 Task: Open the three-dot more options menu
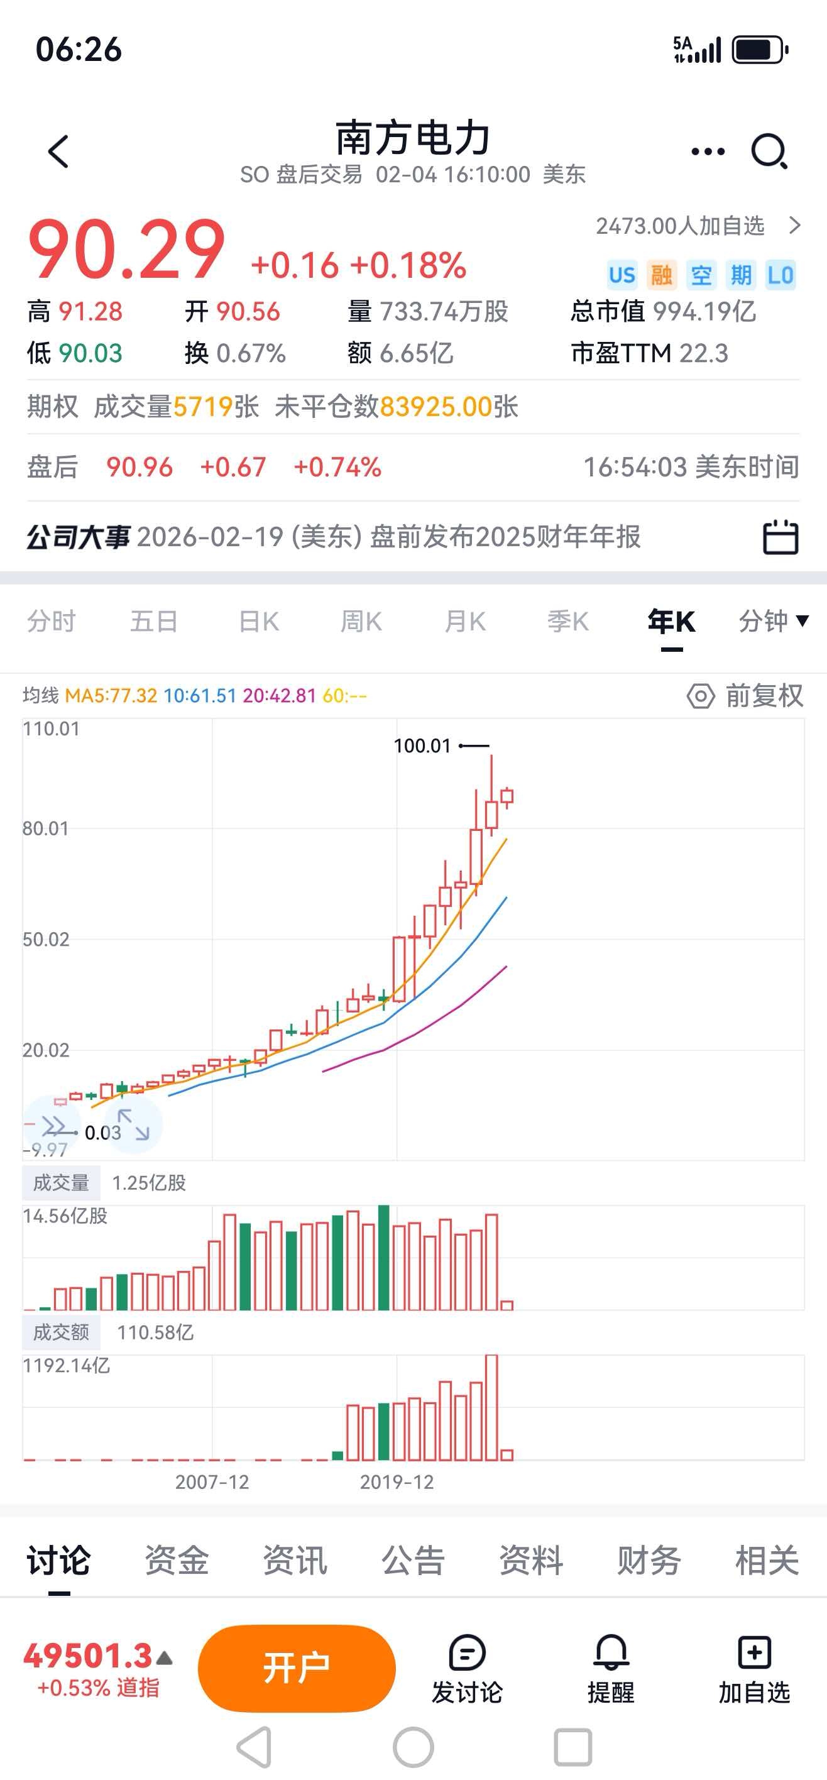708,151
